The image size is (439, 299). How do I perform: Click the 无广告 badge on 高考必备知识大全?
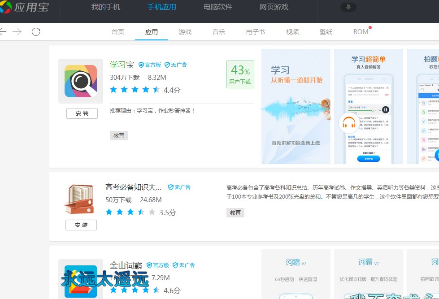179,187
